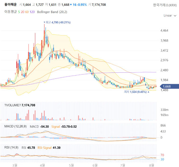This screenshot has width=179, height=167.
Task: Click the 최고 4,795 high marker
Action: click(x=57, y=22)
